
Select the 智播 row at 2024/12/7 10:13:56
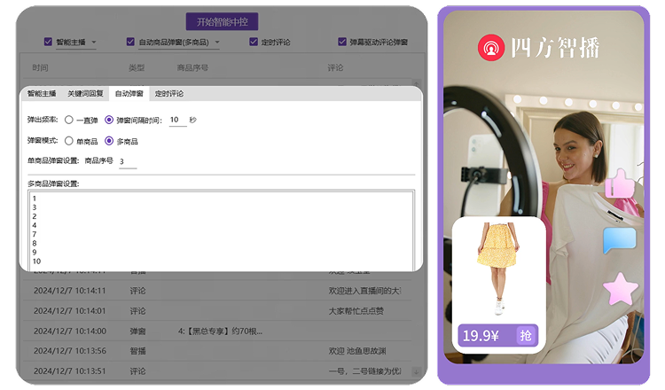(x=217, y=351)
